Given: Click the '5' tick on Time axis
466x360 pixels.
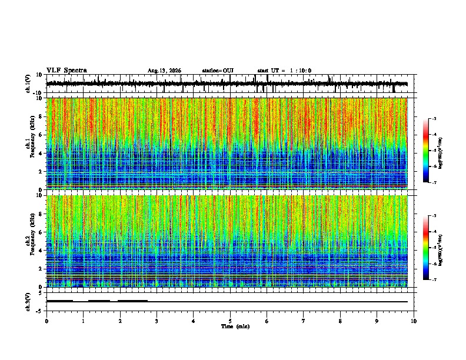Looking at the screenshot, I should pyautogui.click(x=230, y=321).
